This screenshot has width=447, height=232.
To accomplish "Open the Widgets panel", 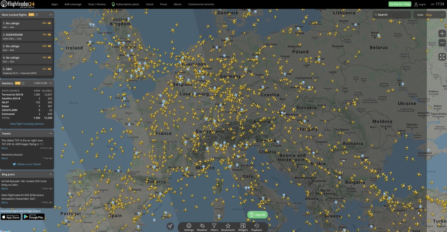I will coord(243,227).
